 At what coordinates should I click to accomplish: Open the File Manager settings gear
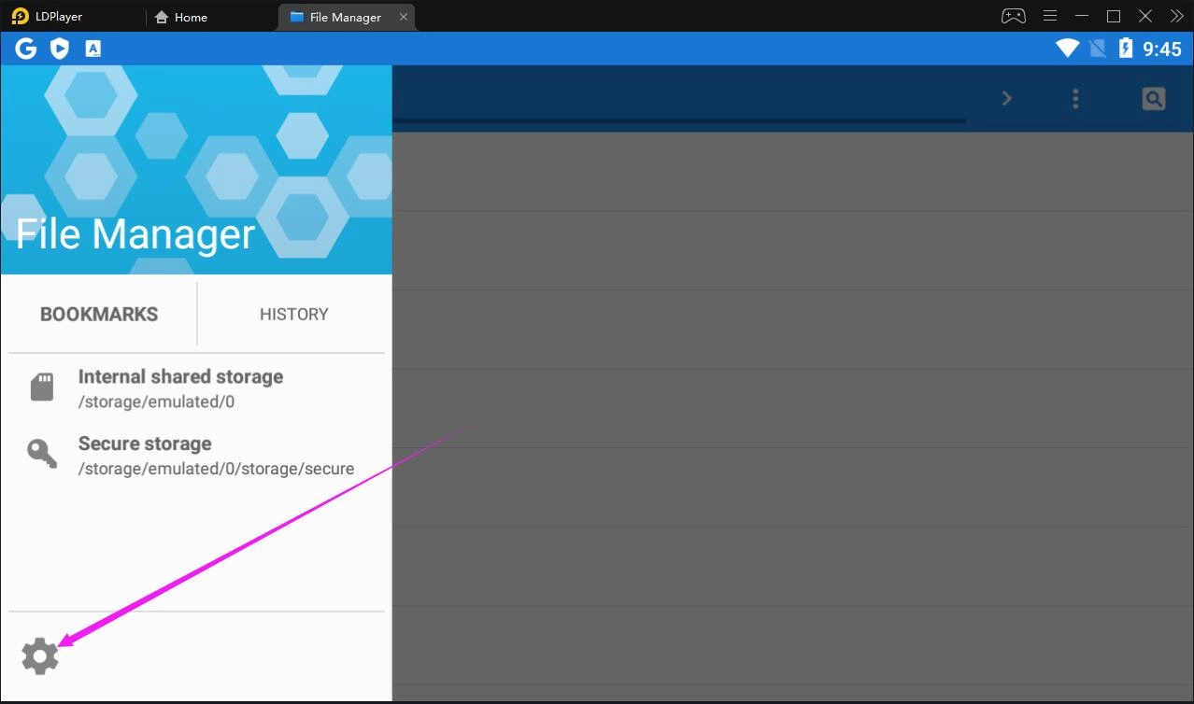coord(39,655)
